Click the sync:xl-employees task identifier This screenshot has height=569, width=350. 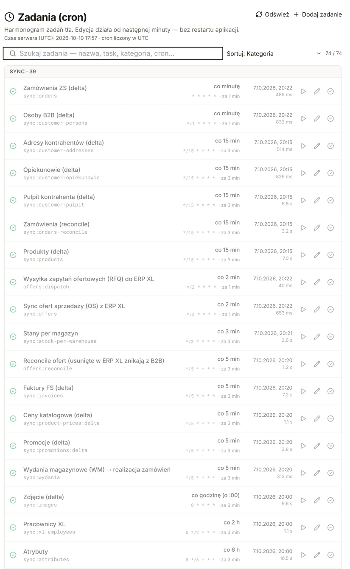[49, 532]
